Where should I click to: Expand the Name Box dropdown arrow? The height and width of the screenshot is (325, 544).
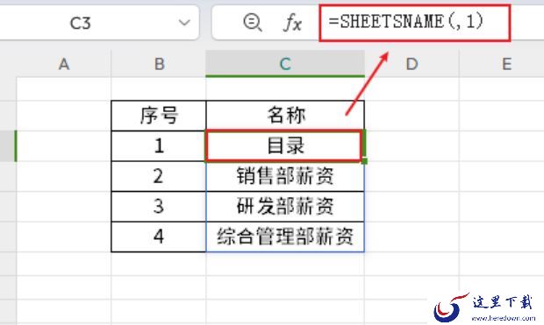[184, 23]
